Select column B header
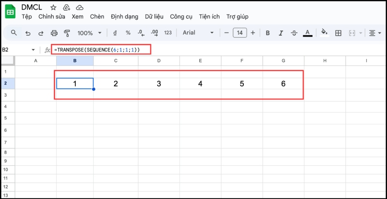387x199 pixels. 75,60
